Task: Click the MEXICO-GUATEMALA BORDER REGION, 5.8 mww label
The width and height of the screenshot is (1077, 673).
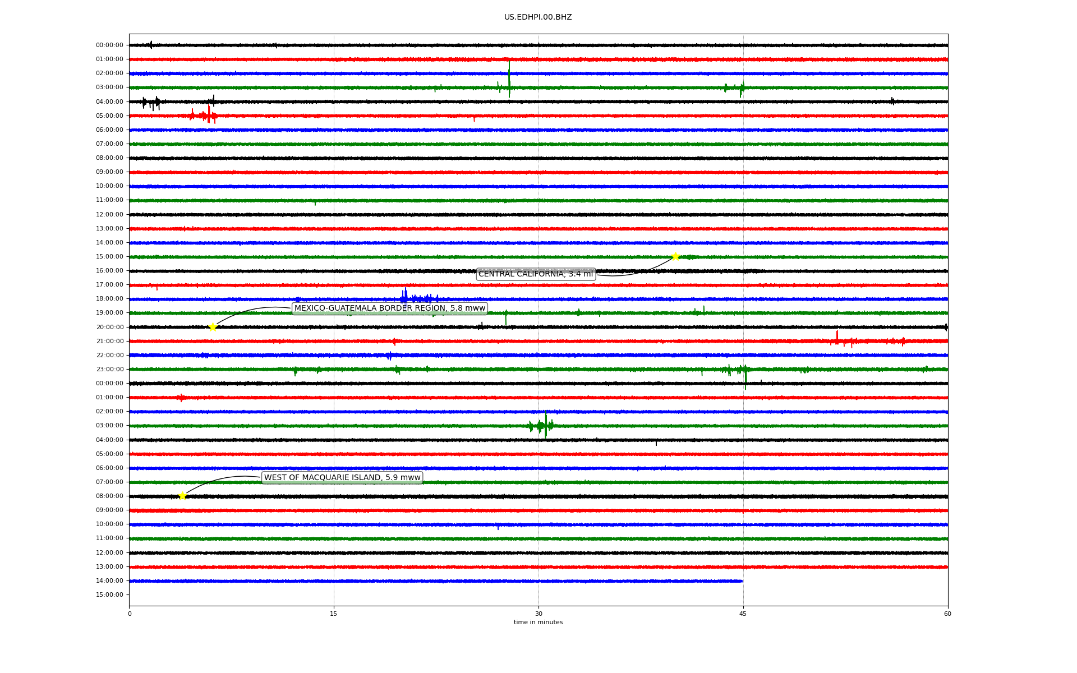Action: coord(389,308)
